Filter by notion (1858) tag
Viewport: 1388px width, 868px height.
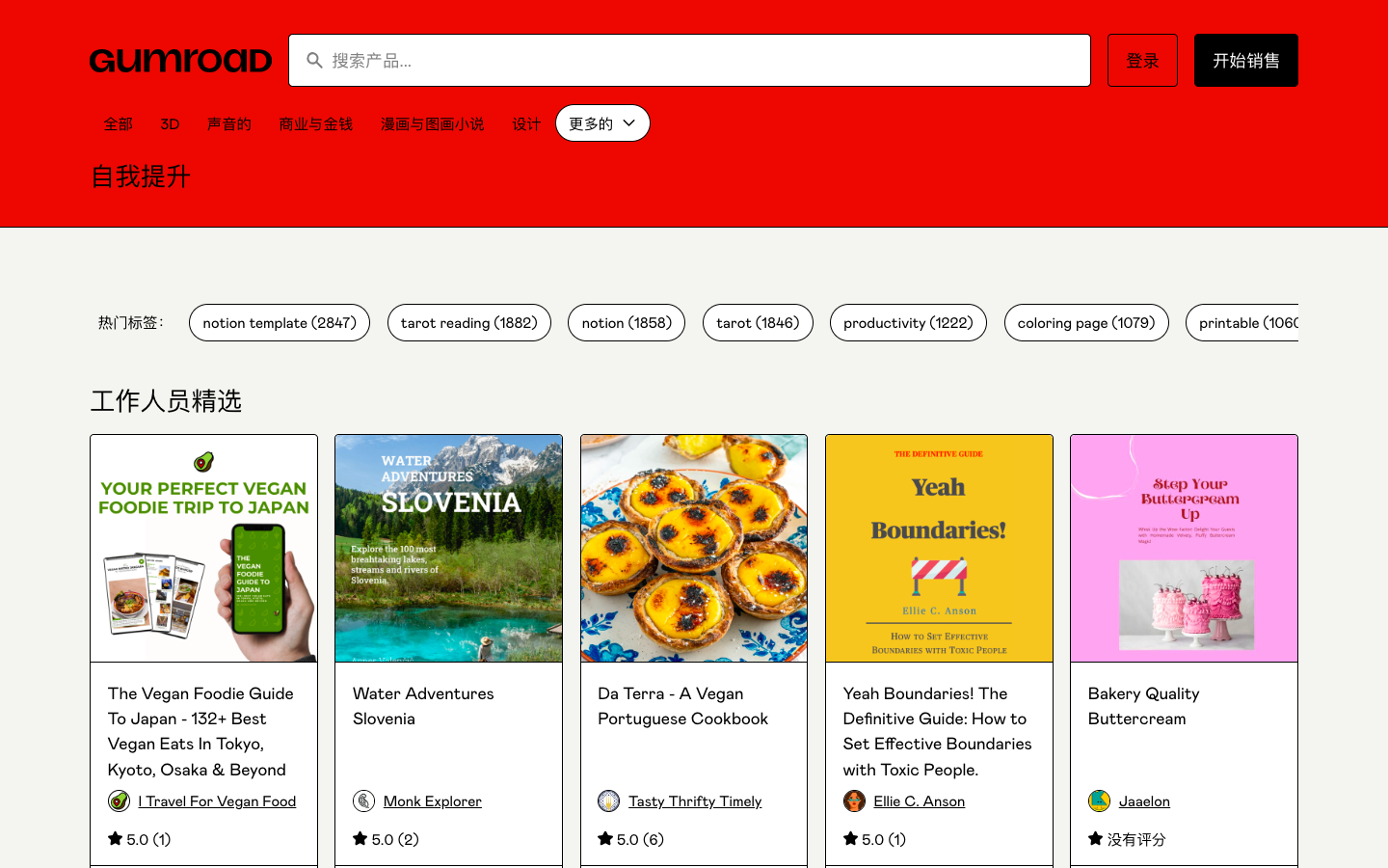click(627, 322)
